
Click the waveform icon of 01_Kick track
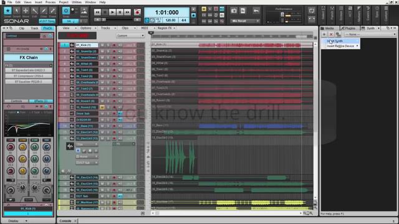72,45
